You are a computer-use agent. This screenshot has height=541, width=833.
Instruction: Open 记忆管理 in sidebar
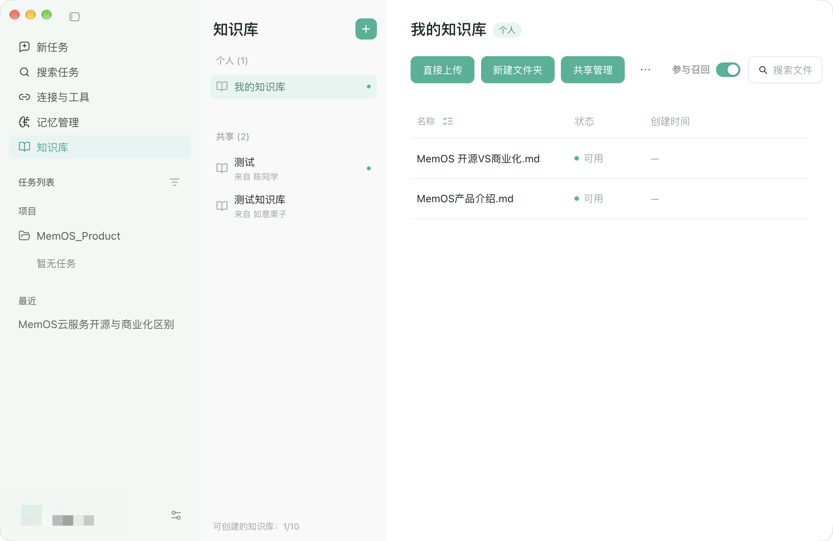(100, 122)
